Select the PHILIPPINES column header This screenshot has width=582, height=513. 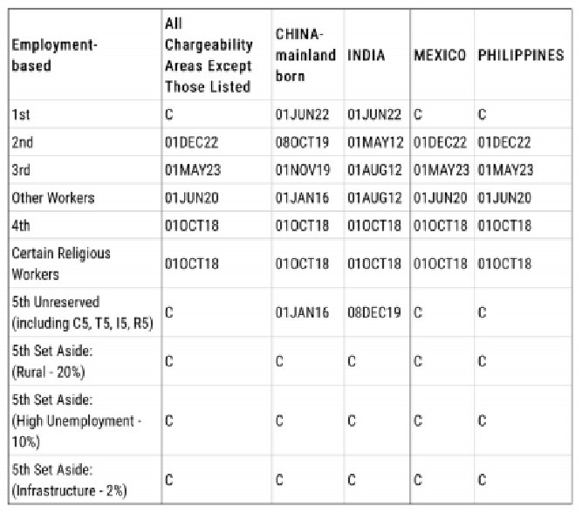pyautogui.click(x=521, y=54)
